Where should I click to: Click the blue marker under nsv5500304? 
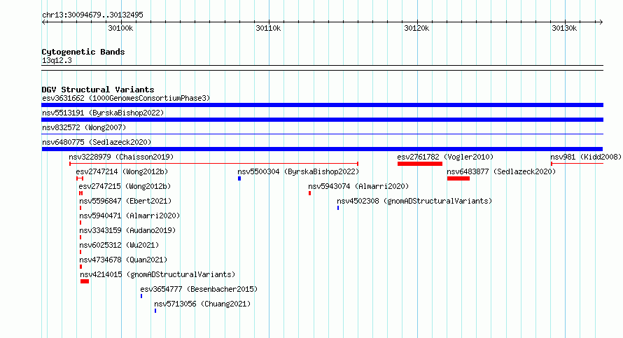(239, 178)
